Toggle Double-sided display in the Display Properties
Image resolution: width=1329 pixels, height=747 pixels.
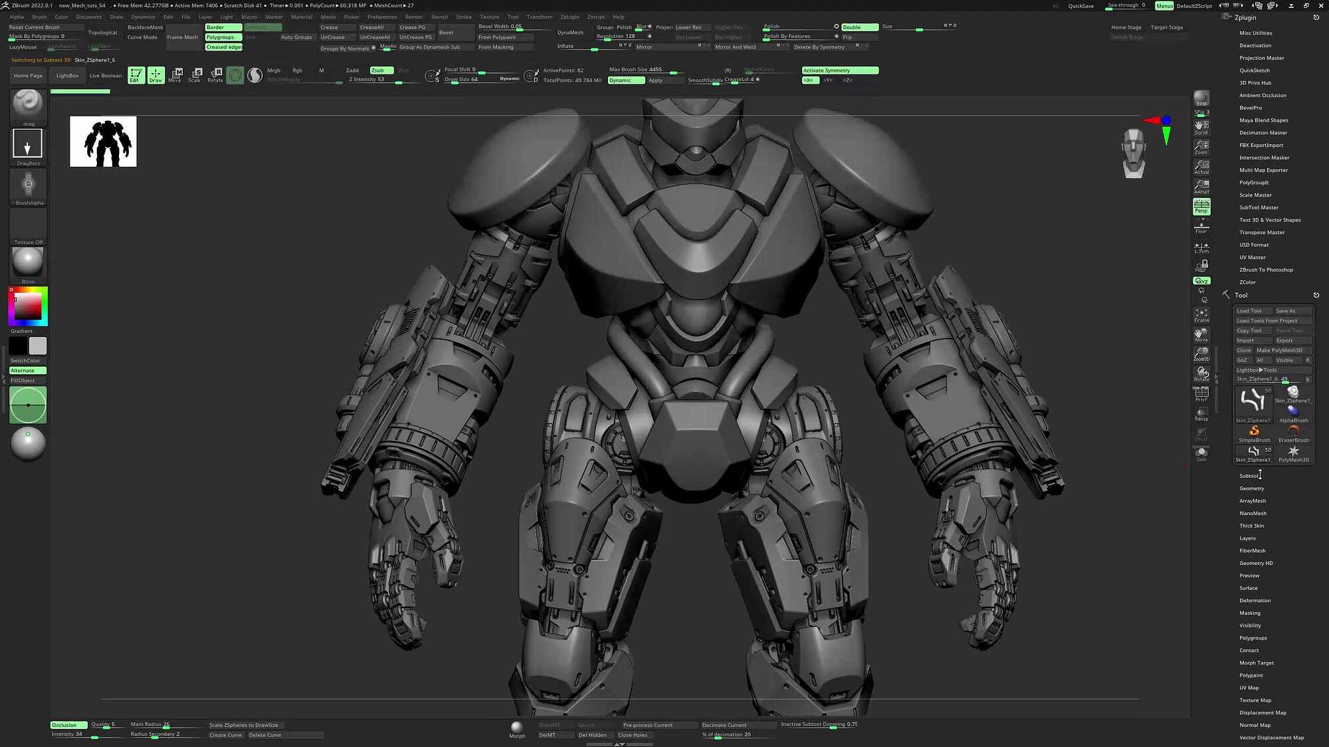point(859,27)
